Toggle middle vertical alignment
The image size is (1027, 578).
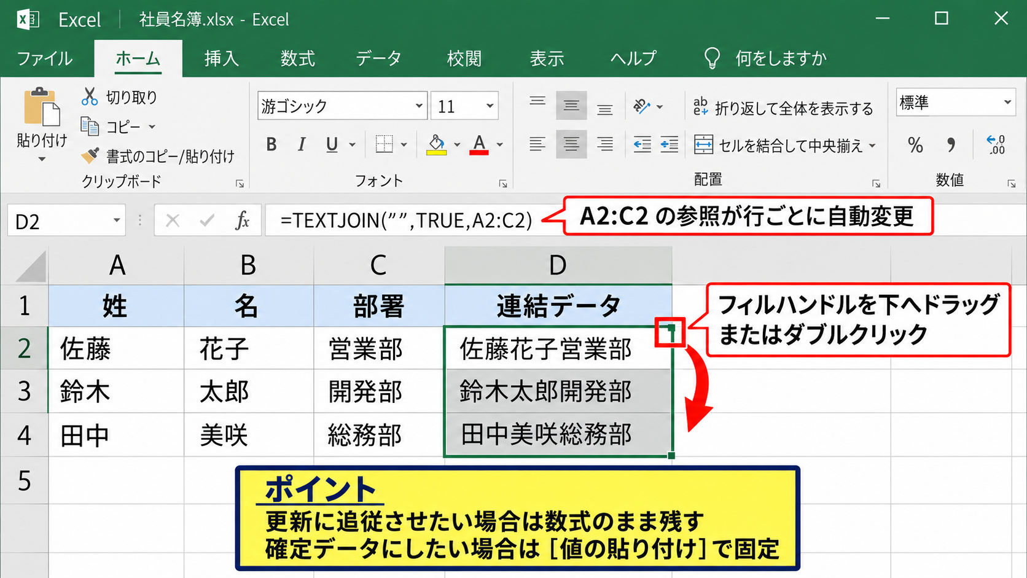(x=571, y=106)
